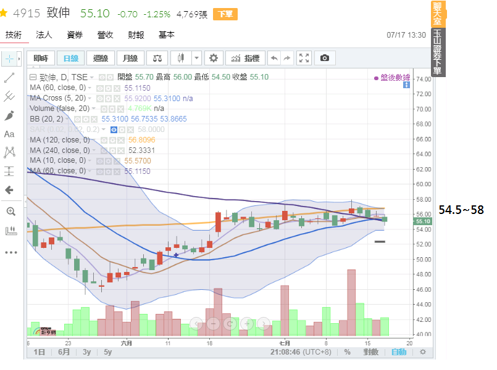The height and width of the screenshot is (370, 497).
Task: Select the crosshair cursor tool
Action: 9,59
